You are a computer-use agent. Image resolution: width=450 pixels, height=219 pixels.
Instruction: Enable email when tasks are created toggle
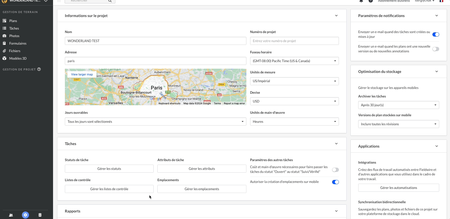click(x=436, y=35)
